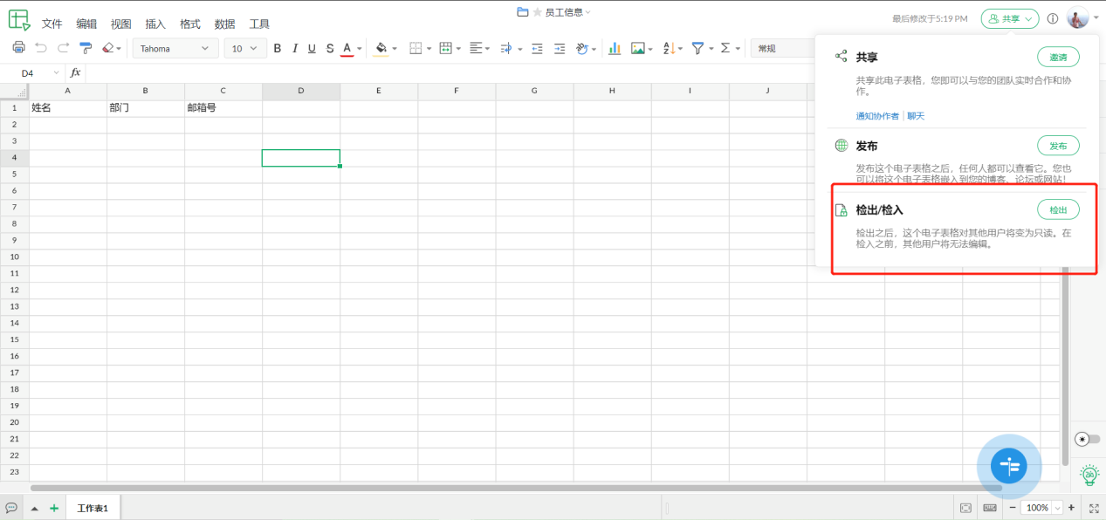Open the 插入 menu
Screen dimensions: 1106x520
155,24
